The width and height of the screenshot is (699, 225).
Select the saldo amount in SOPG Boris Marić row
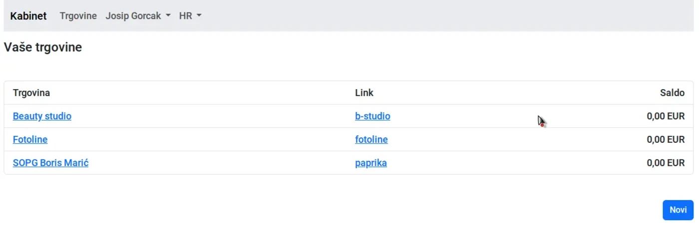(x=666, y=163)
